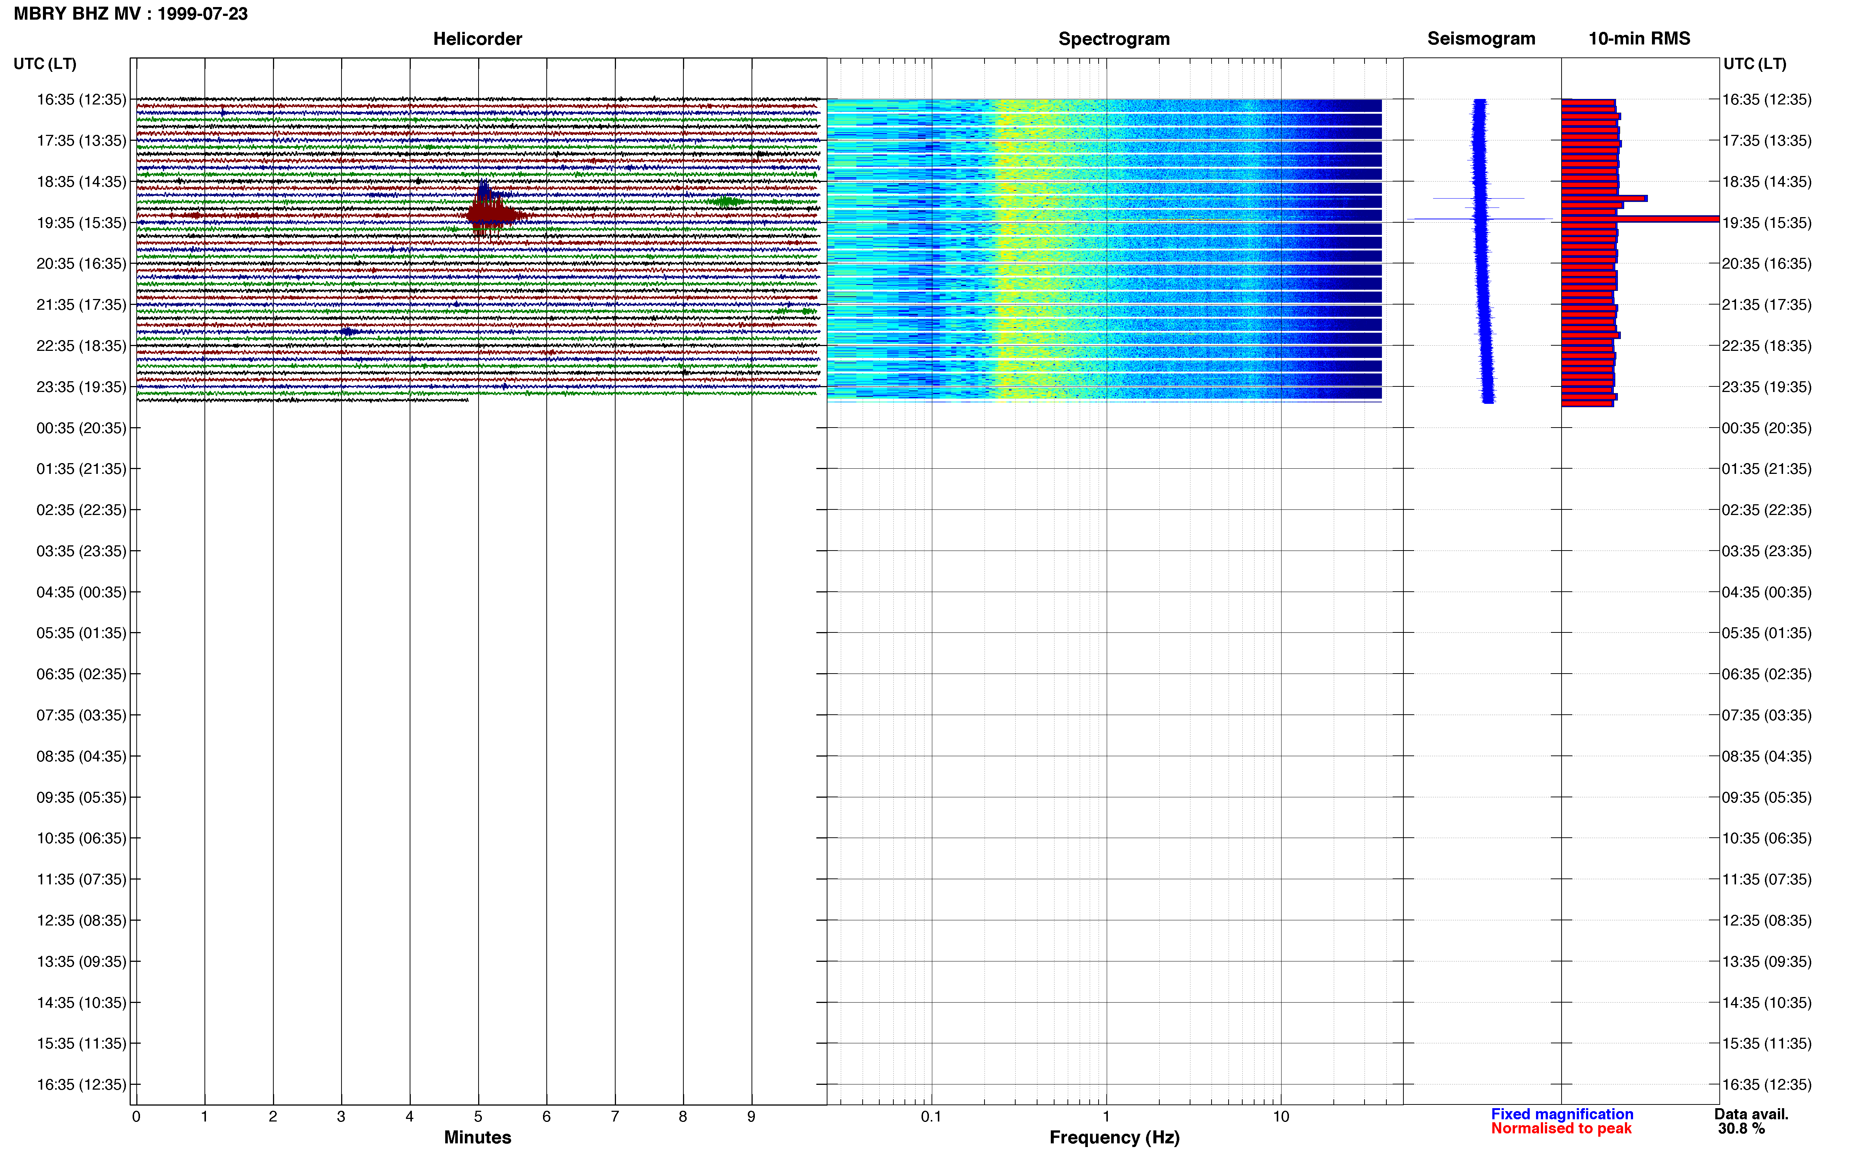Click the "0" tick on the Minutes axis
The width and height of the screenshot is (1859, 1163).
click(x=136, y=1116)
